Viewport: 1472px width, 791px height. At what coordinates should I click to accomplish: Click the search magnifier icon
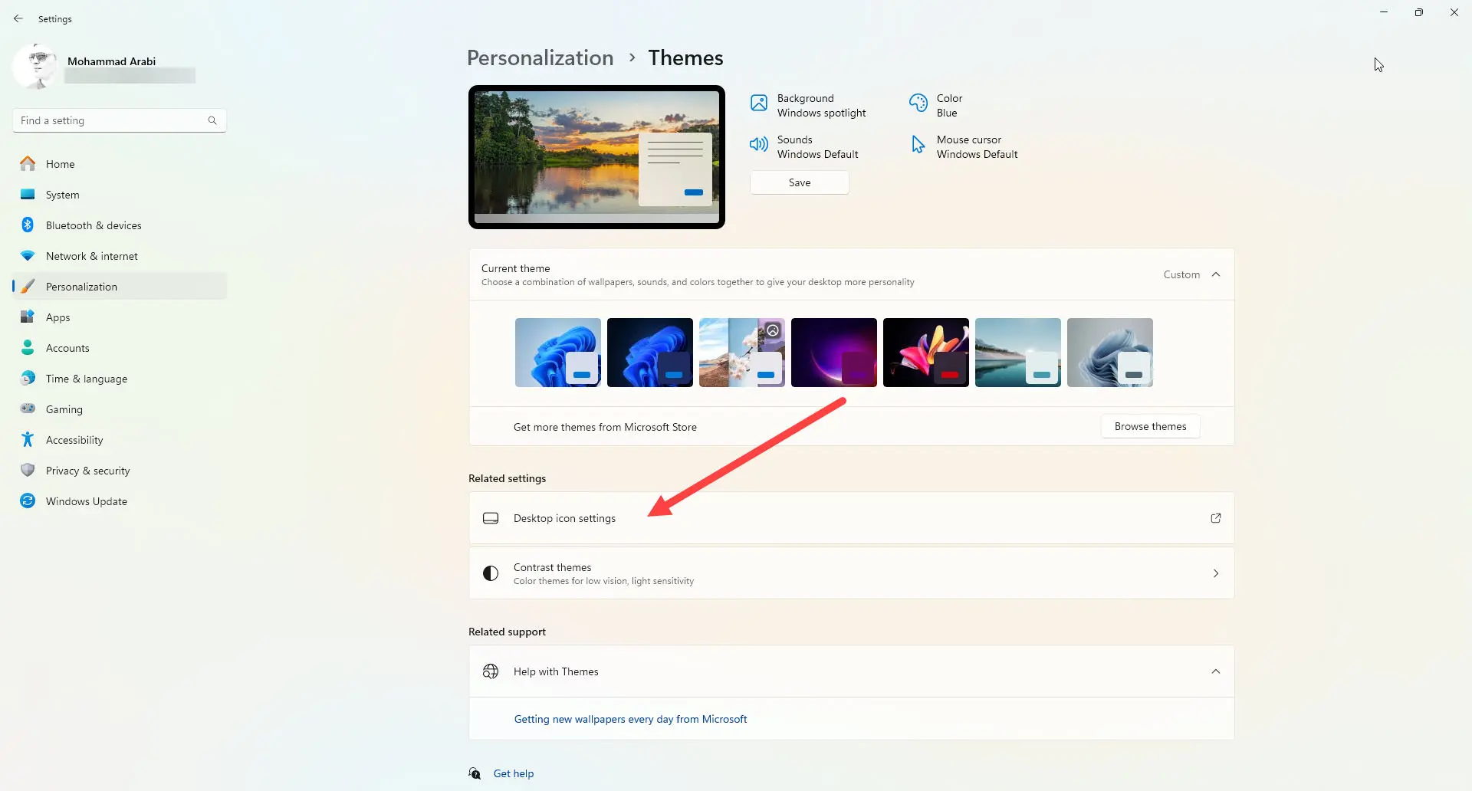pos(212,120)
